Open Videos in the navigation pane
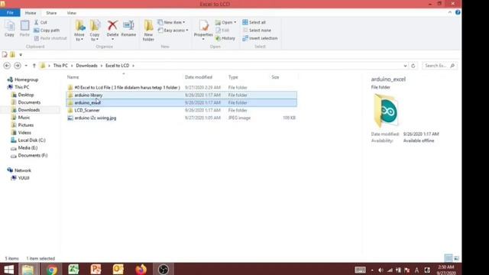The width and height of the screenshot is (489, 275). pos(24,133)
